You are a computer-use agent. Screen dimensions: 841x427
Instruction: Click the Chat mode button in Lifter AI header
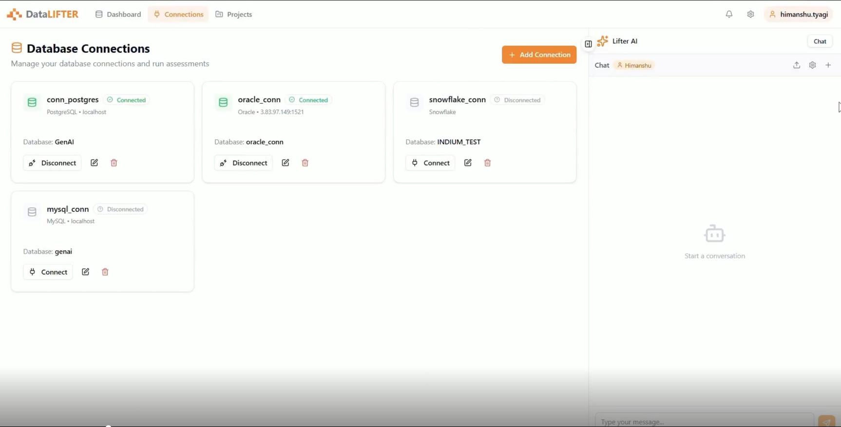click(x=820, y=41)
